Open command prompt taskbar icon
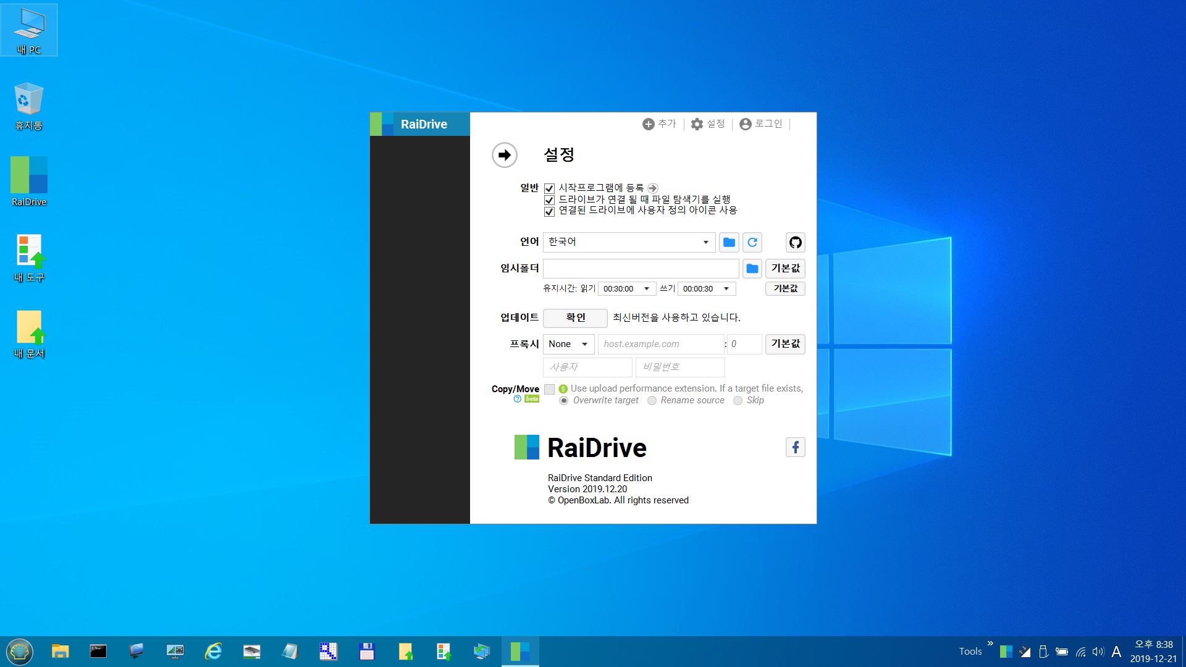This screenshot has width=1186, height=667. pos(98,652)
